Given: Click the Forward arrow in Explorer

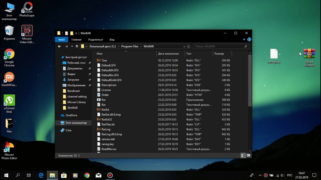Looking at the screenshot, I should click(66, 46).
